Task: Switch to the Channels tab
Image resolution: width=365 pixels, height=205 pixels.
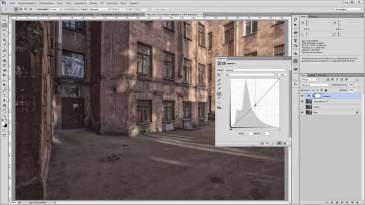Action: click(311, 75)
